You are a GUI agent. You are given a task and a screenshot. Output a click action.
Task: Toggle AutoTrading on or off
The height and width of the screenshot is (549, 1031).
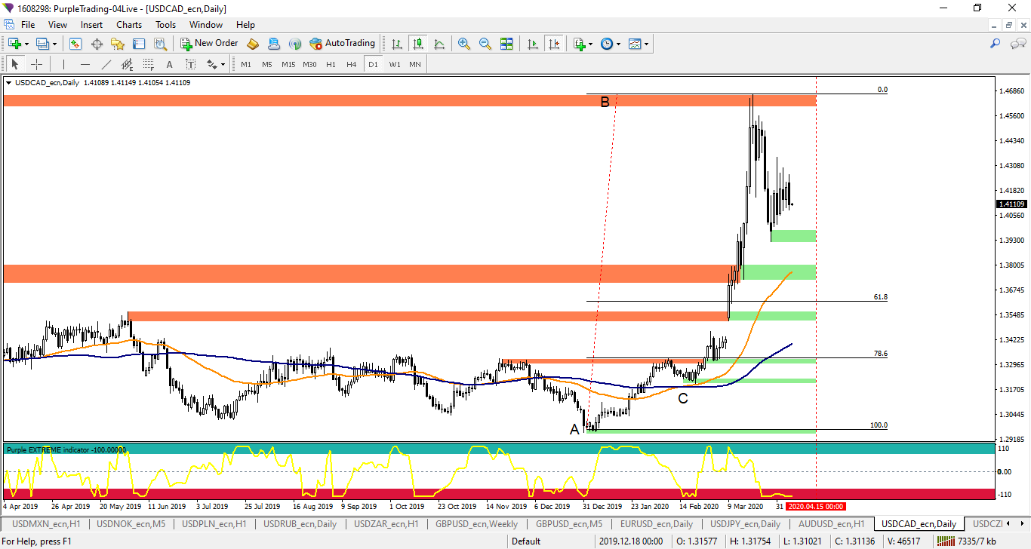tap(343, 44)
